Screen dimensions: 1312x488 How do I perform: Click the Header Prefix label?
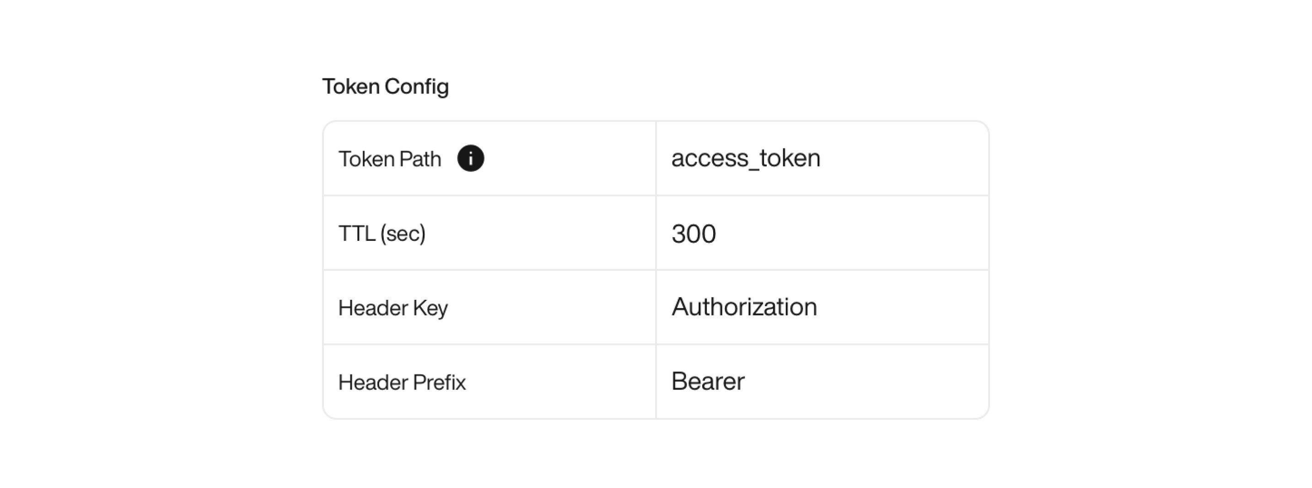coord(403,381)
